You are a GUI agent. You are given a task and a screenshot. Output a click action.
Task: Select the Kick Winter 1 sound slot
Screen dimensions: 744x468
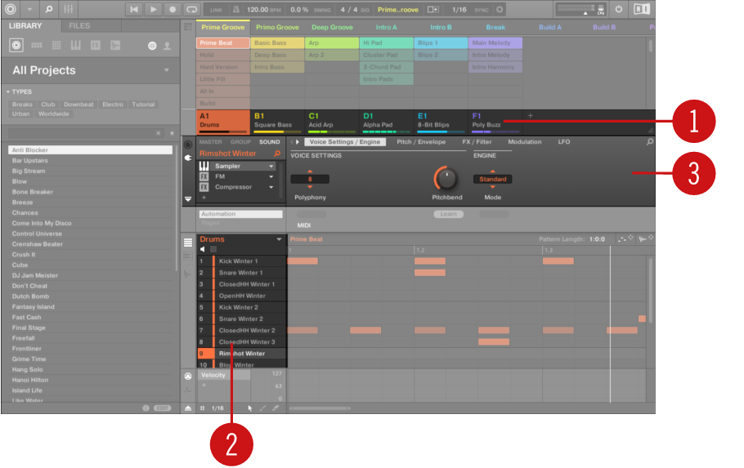point(238,261)
